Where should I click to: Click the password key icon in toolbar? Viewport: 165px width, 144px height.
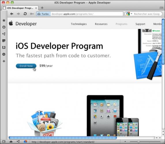pyautogui.click(x=32, y=14)
